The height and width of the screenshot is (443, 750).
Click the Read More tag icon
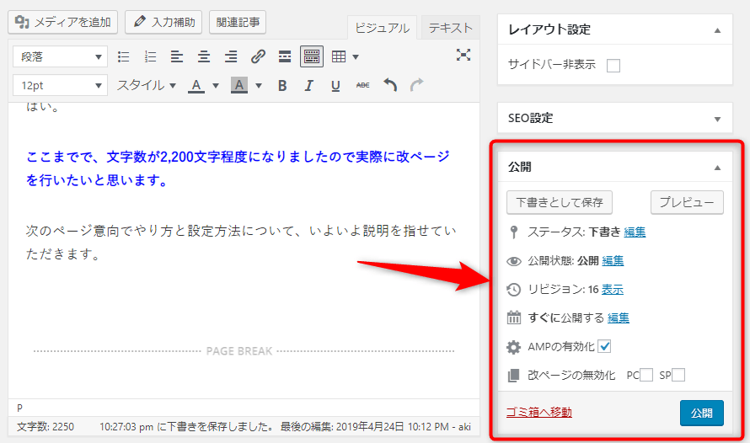285,57
